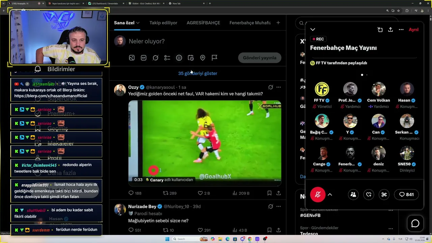Viewport: 432px width, 243px height.
Task: Unmute the microphone in the Space
Action: click(x=318, y=194)
